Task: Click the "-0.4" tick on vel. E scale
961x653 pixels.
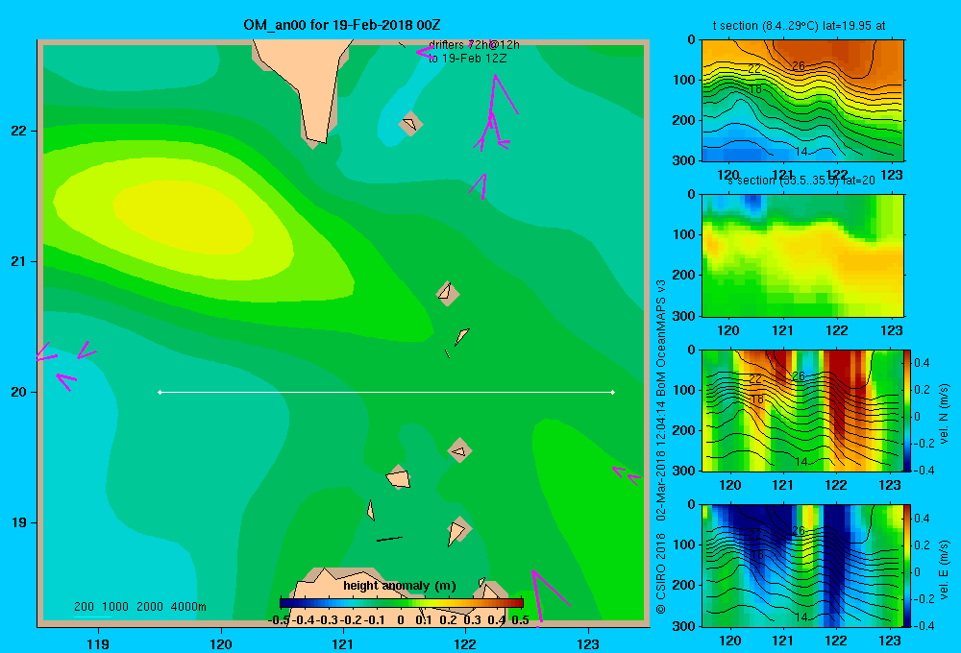Action: [924, 625]
